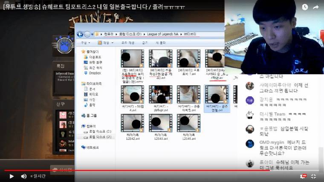Open the HD quality settings gear
The image size is (324, 182).
click(x=303, y=176)
